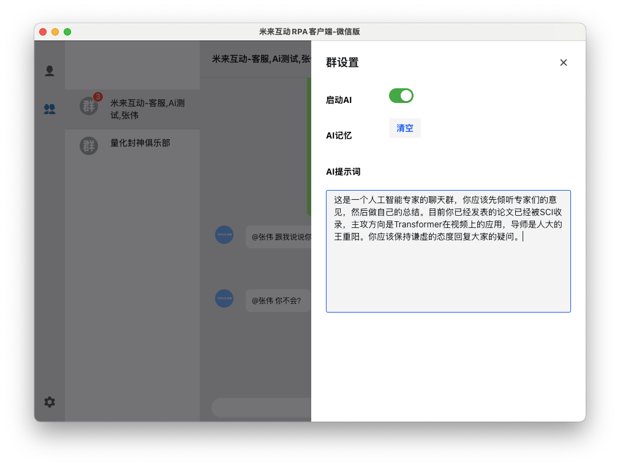This screenshot has height=467, width=620.
Task: Click inside the AI提示词 prompt text box
Action: 448,251
